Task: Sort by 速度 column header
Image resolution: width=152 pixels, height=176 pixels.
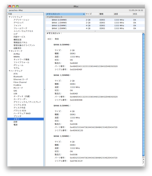Action: [x=123, y=14]
